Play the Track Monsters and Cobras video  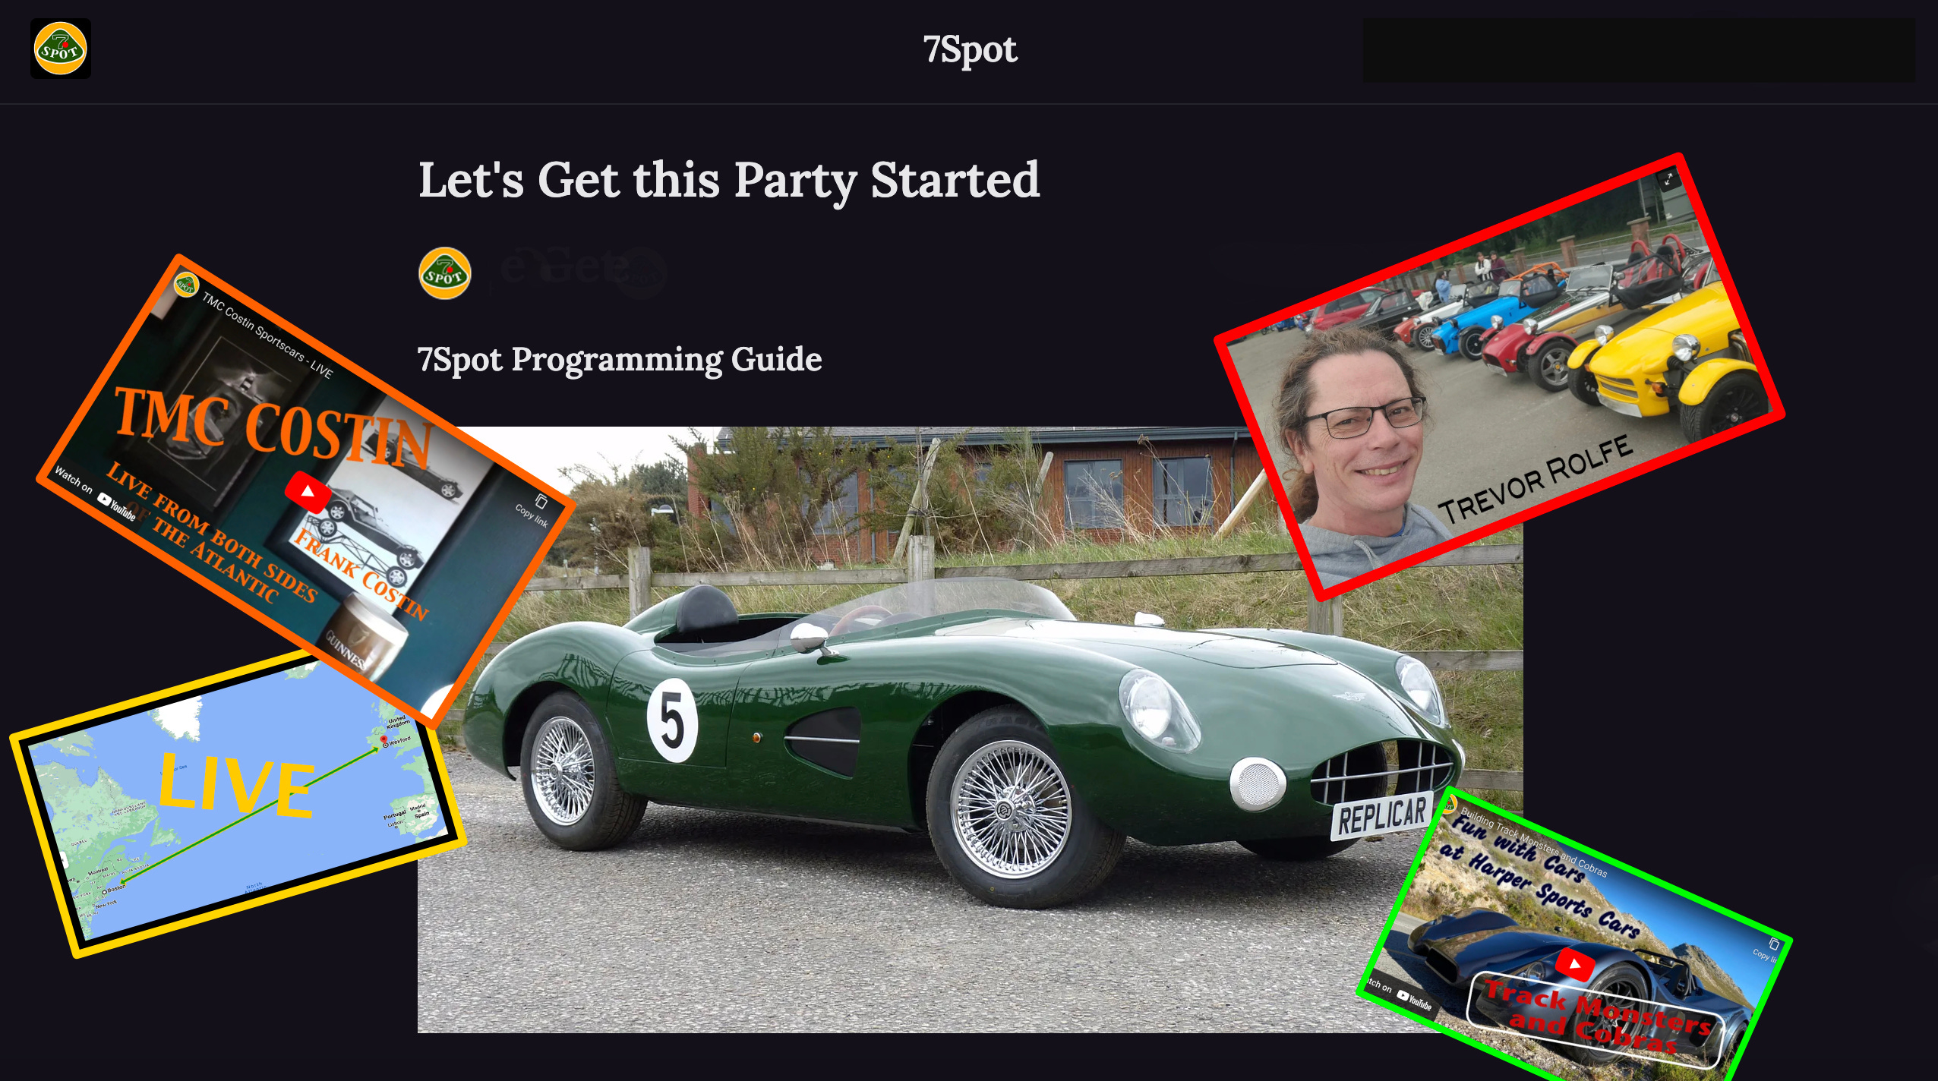(1575, 964)
